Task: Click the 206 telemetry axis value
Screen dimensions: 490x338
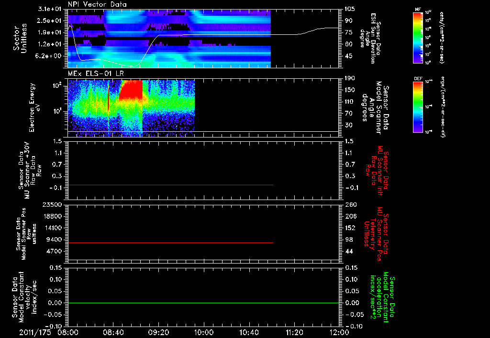Action: point(351,216)
